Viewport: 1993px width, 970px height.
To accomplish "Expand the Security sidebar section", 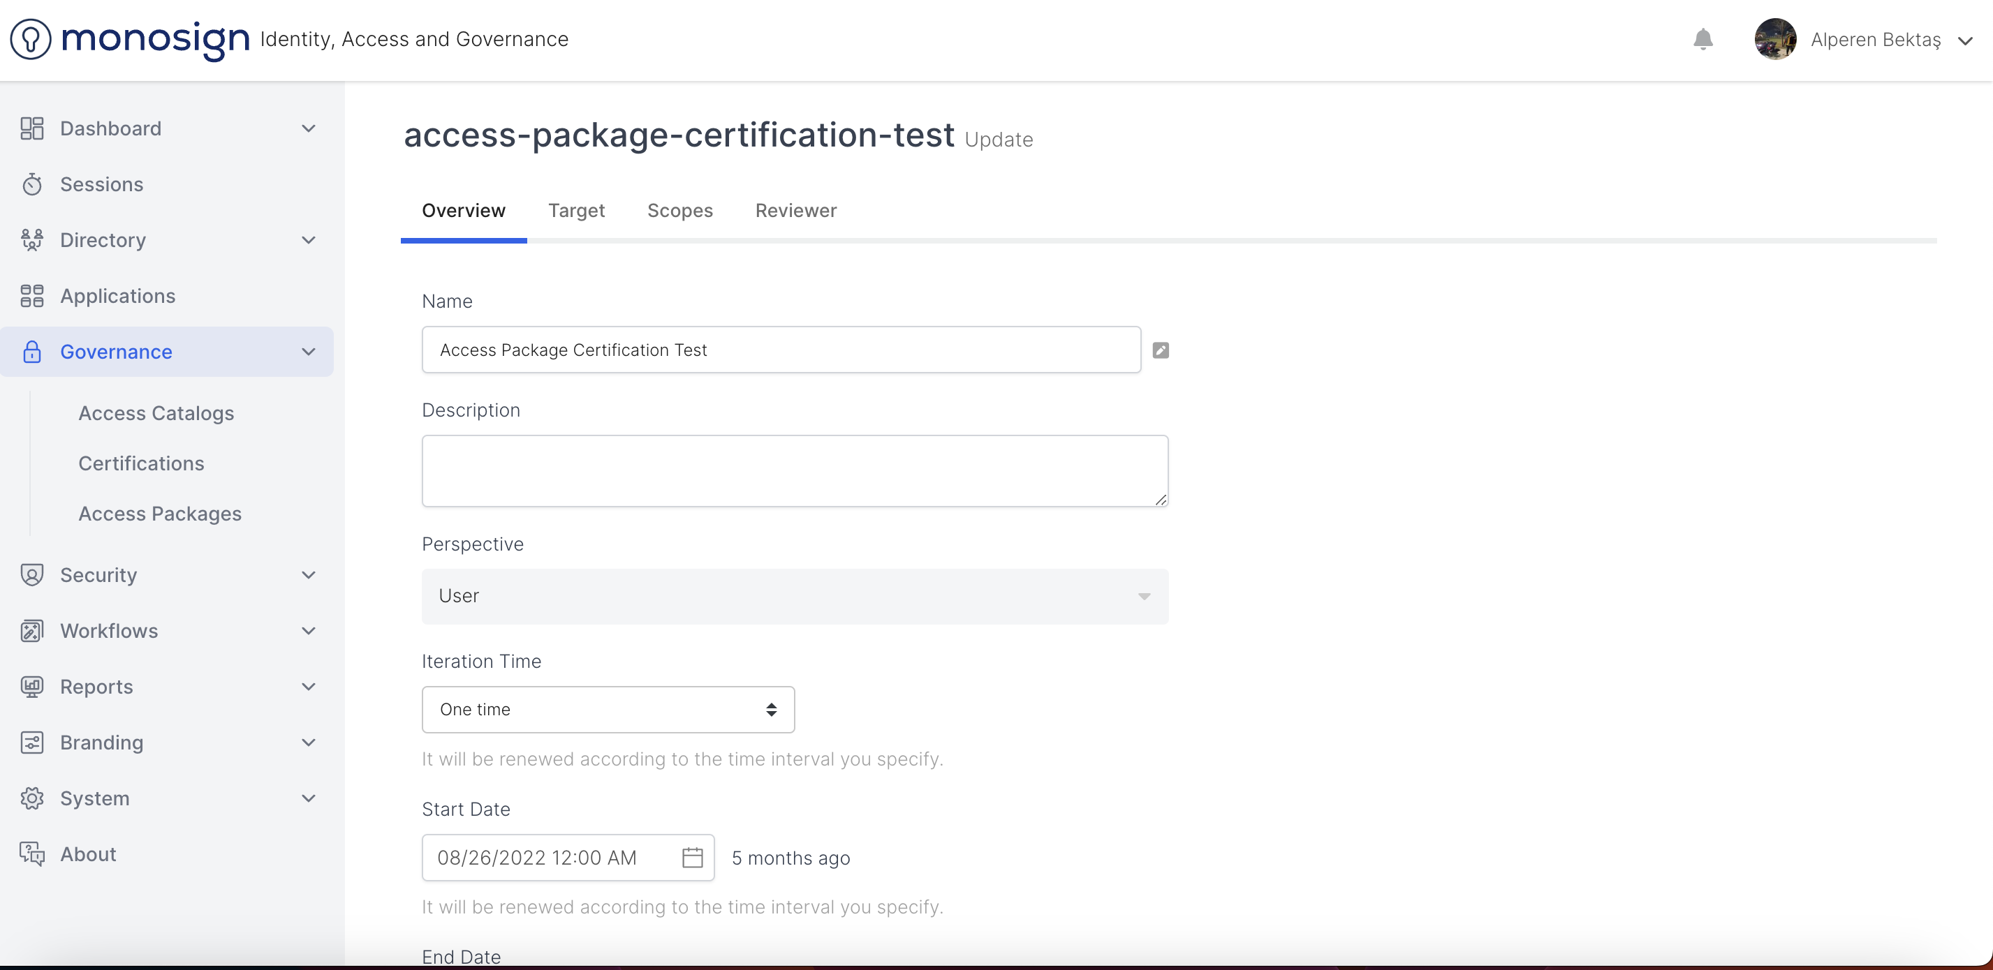I will coord(309,575).
